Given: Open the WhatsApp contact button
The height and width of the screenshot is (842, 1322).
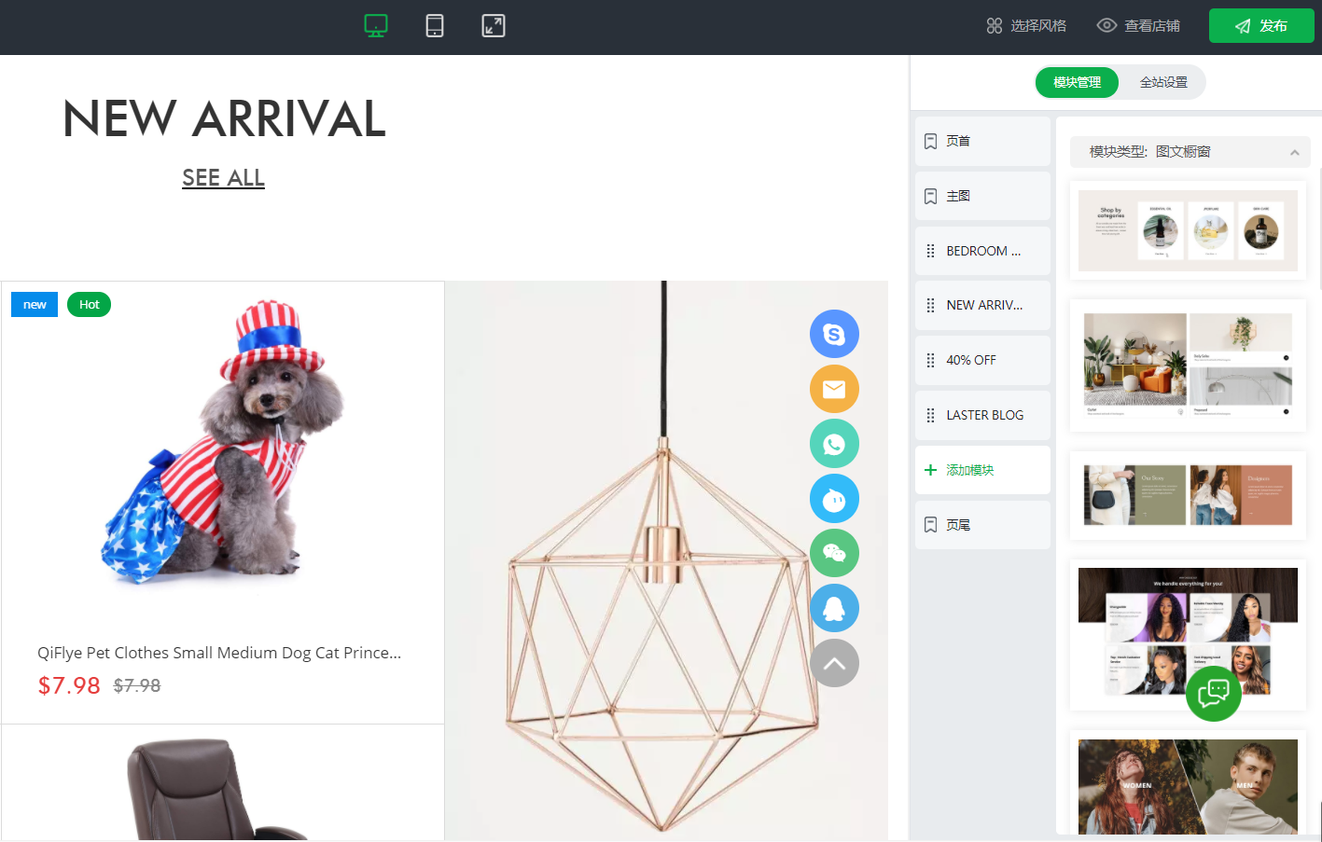Looking at the screenshot, I should coord(834,444).
